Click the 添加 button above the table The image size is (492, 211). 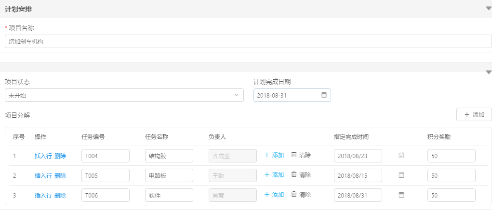coord(474,114)
